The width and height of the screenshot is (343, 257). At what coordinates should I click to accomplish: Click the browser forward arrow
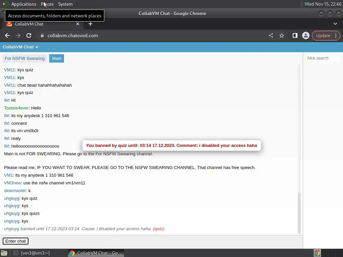(18, 35)
